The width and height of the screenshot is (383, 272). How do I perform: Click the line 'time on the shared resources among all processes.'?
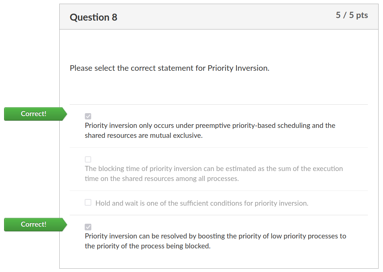coord(162,179)
